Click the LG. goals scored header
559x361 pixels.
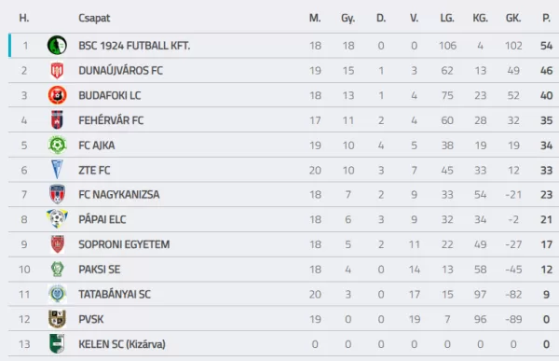point(447,18)
